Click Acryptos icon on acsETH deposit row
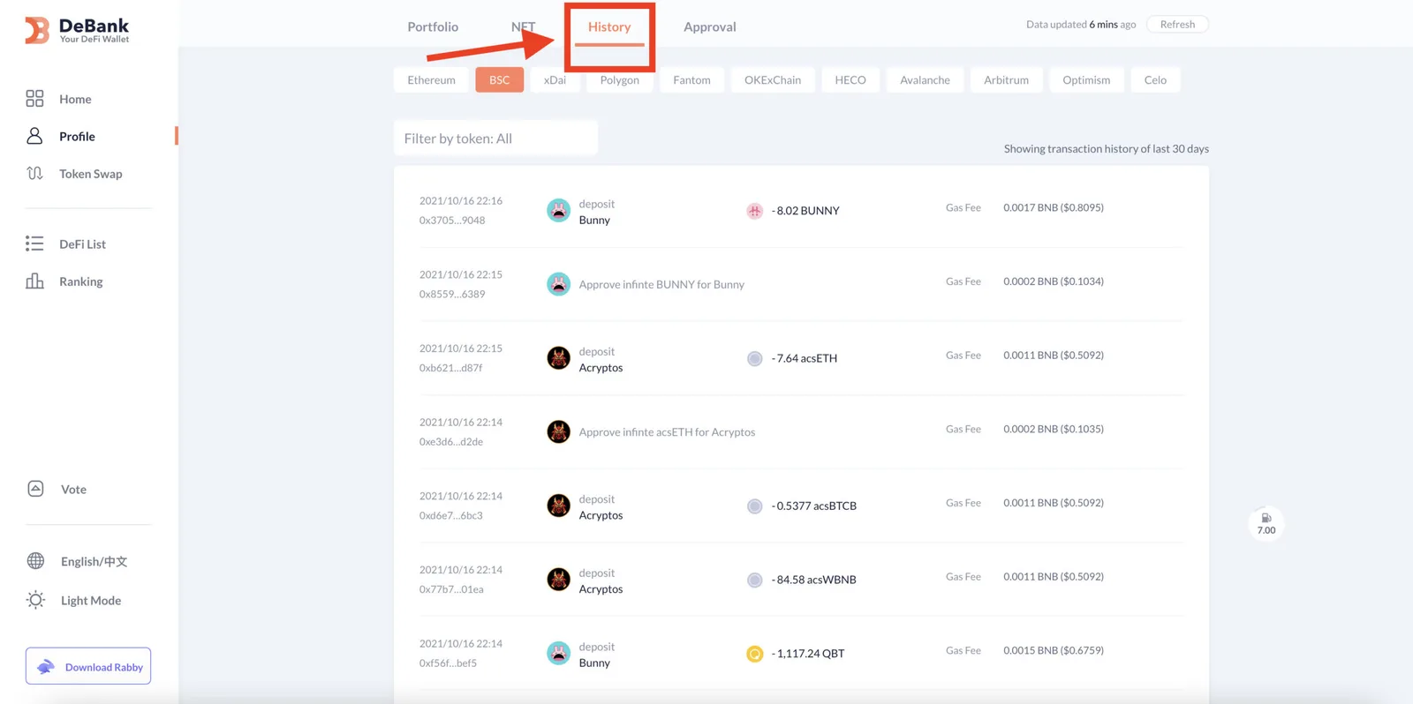 click(558, 358)
